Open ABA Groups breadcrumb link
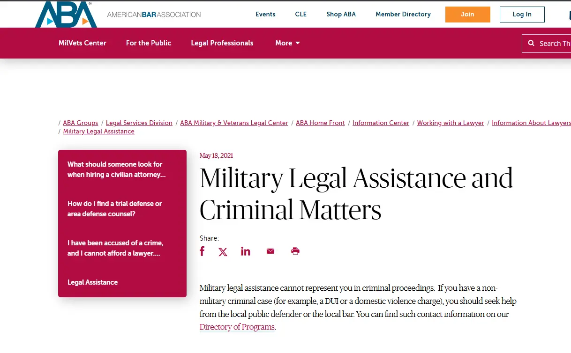Screen dimensions: 571x353 point(81,123)
